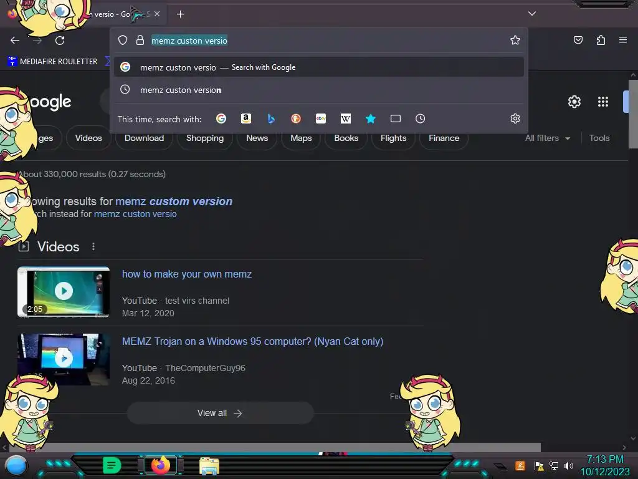Switch to the Flights filter tab
The height and width of the screenshot is (479, 638).
click(x=393, y=138)
